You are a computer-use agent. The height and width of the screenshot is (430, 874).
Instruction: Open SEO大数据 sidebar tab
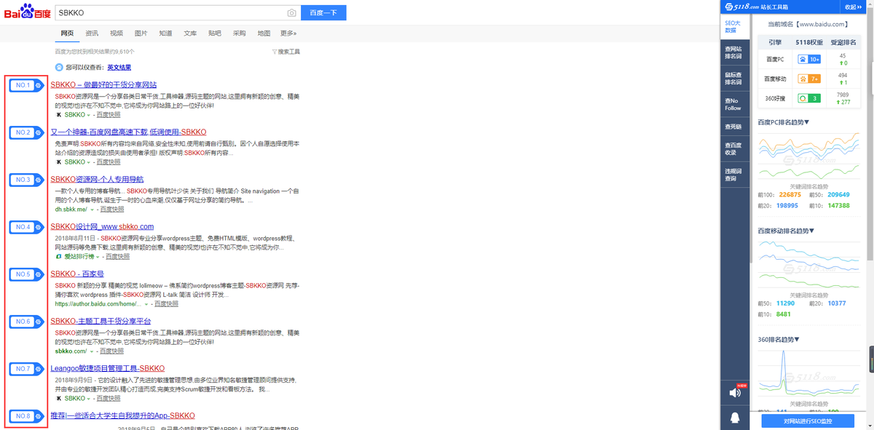pyautogui.click(x=734, y=26)
